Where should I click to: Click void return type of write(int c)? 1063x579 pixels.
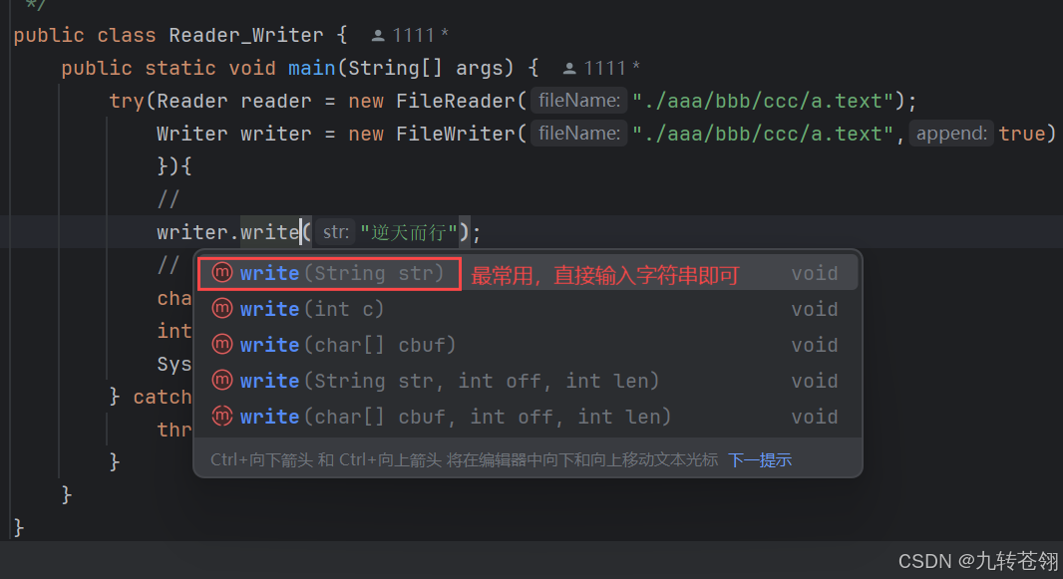(814, 310)
